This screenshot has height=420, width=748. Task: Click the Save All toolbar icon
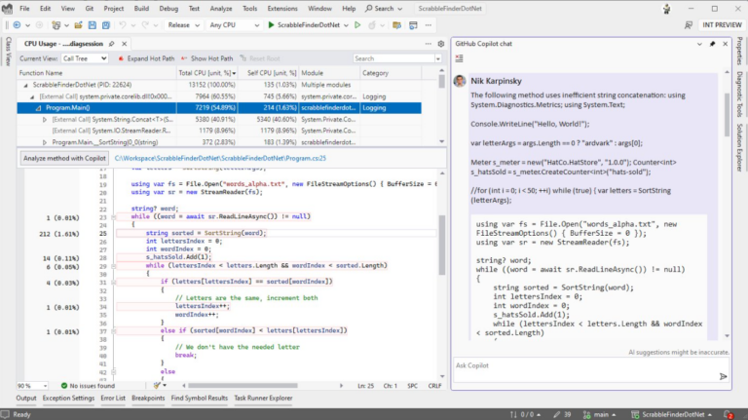[106, 24]
